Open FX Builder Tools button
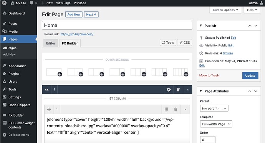This screenshot has width=265, height=143. tap(168, 43)
